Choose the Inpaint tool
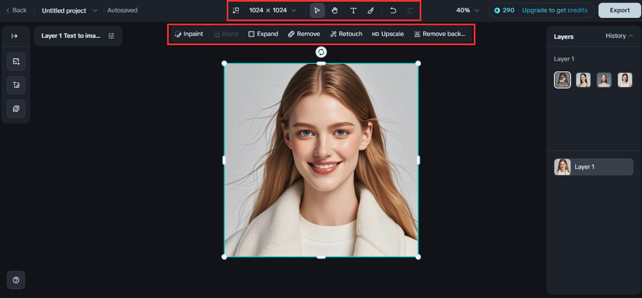642x298 pixels. coord(189,34)
